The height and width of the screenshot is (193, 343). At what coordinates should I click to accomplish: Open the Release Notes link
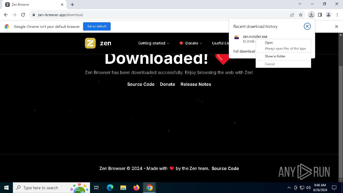coord(196,84)
